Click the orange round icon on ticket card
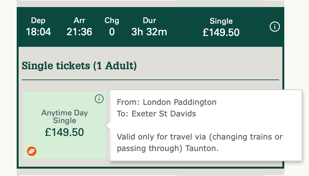 tap(32, 151)
